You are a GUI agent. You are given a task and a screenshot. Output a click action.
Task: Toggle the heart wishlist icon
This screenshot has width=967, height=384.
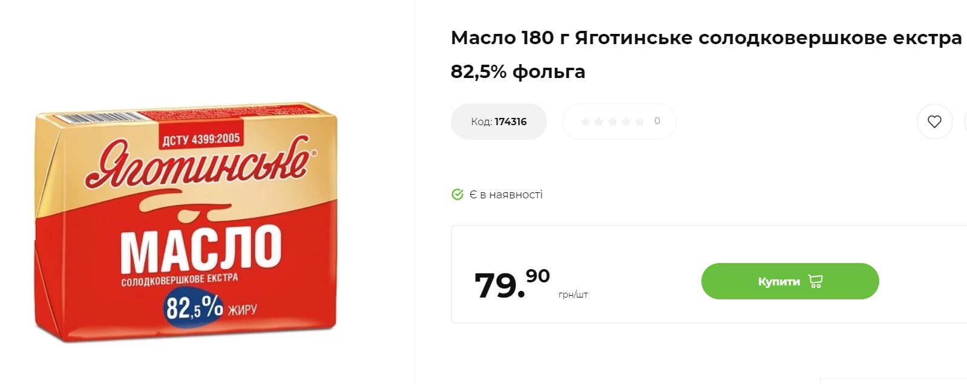935,121
